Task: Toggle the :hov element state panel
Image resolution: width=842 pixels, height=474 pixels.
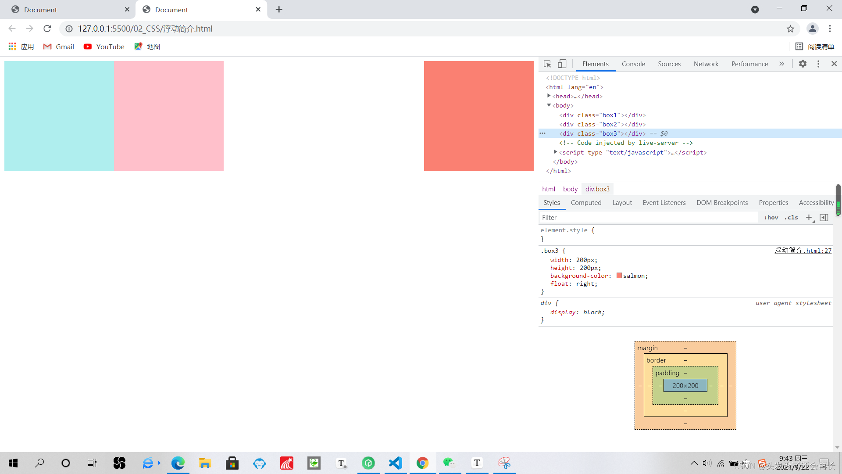Action: pyautogui.click(x=771, y=218)
